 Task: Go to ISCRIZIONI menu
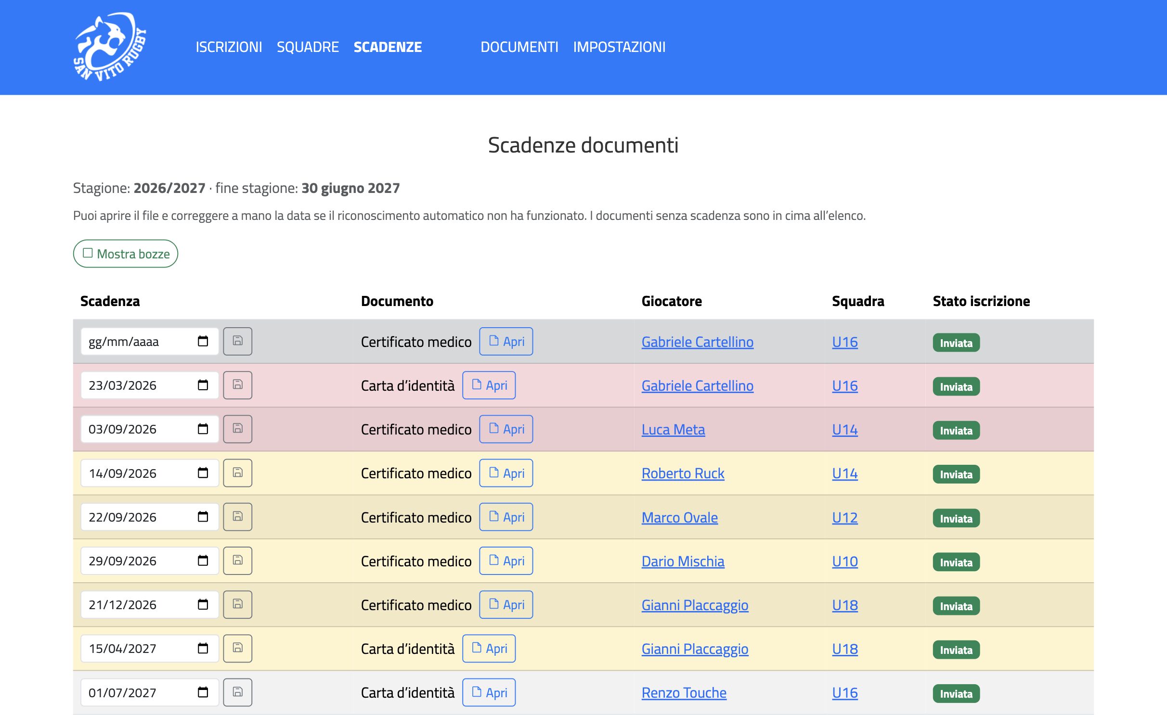[229, 47]
